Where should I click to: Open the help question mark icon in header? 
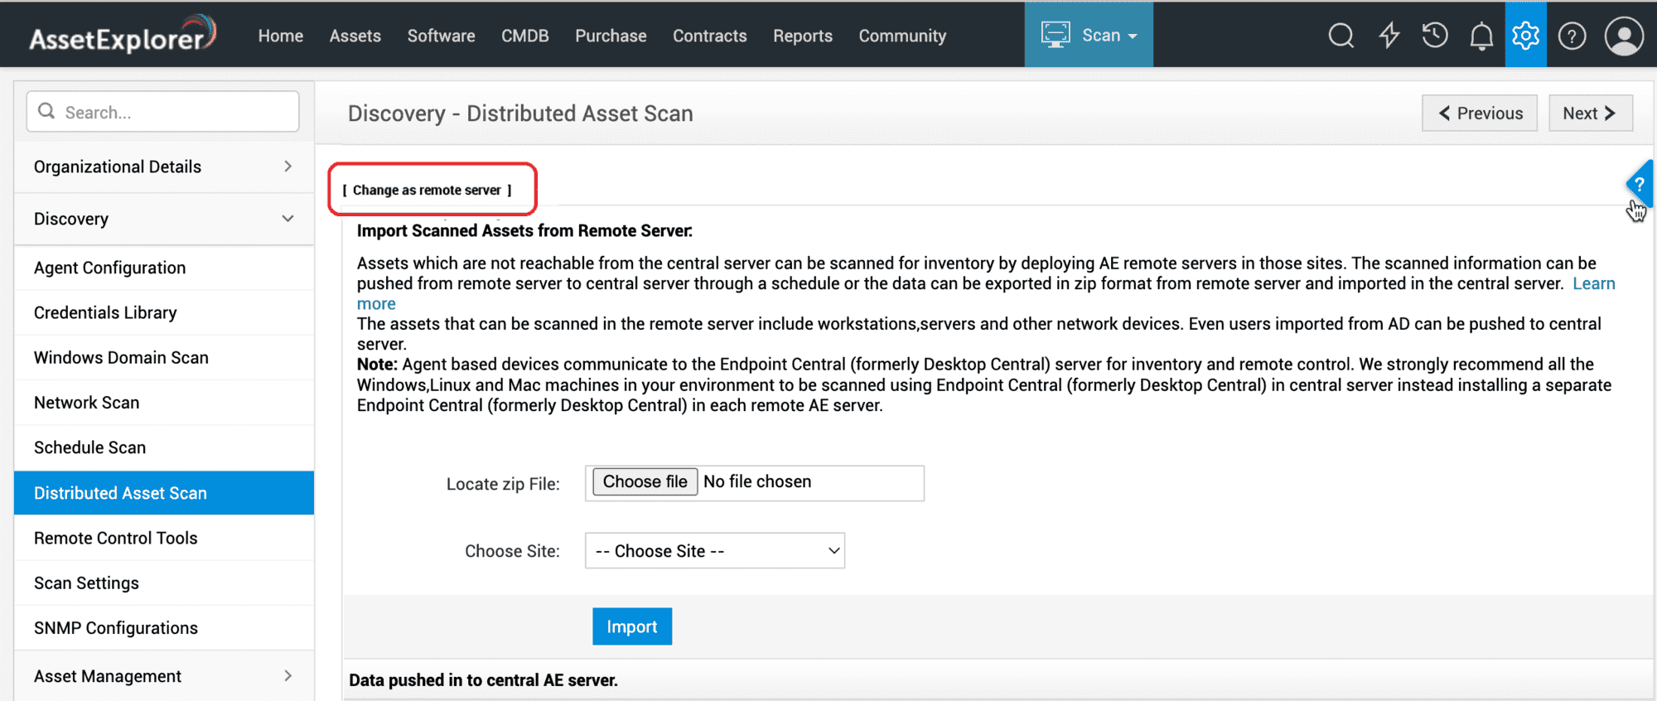1572,36
